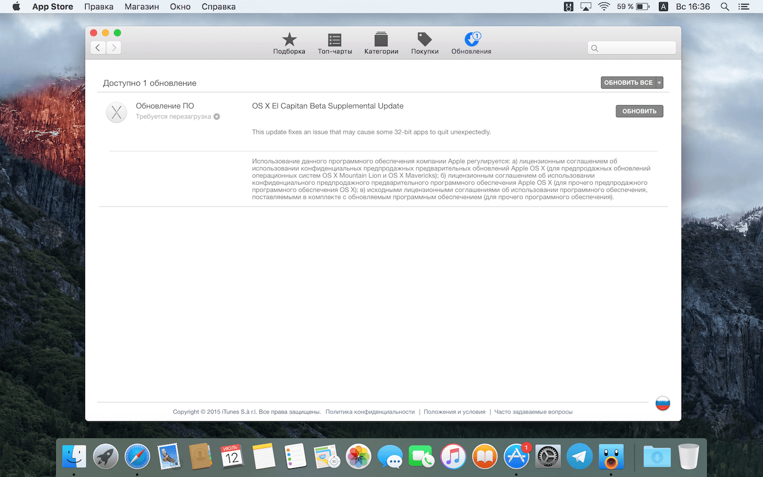Open the Featured (Подборка) star tab
This screenshot has height=477, width=763.
point(289,43)
